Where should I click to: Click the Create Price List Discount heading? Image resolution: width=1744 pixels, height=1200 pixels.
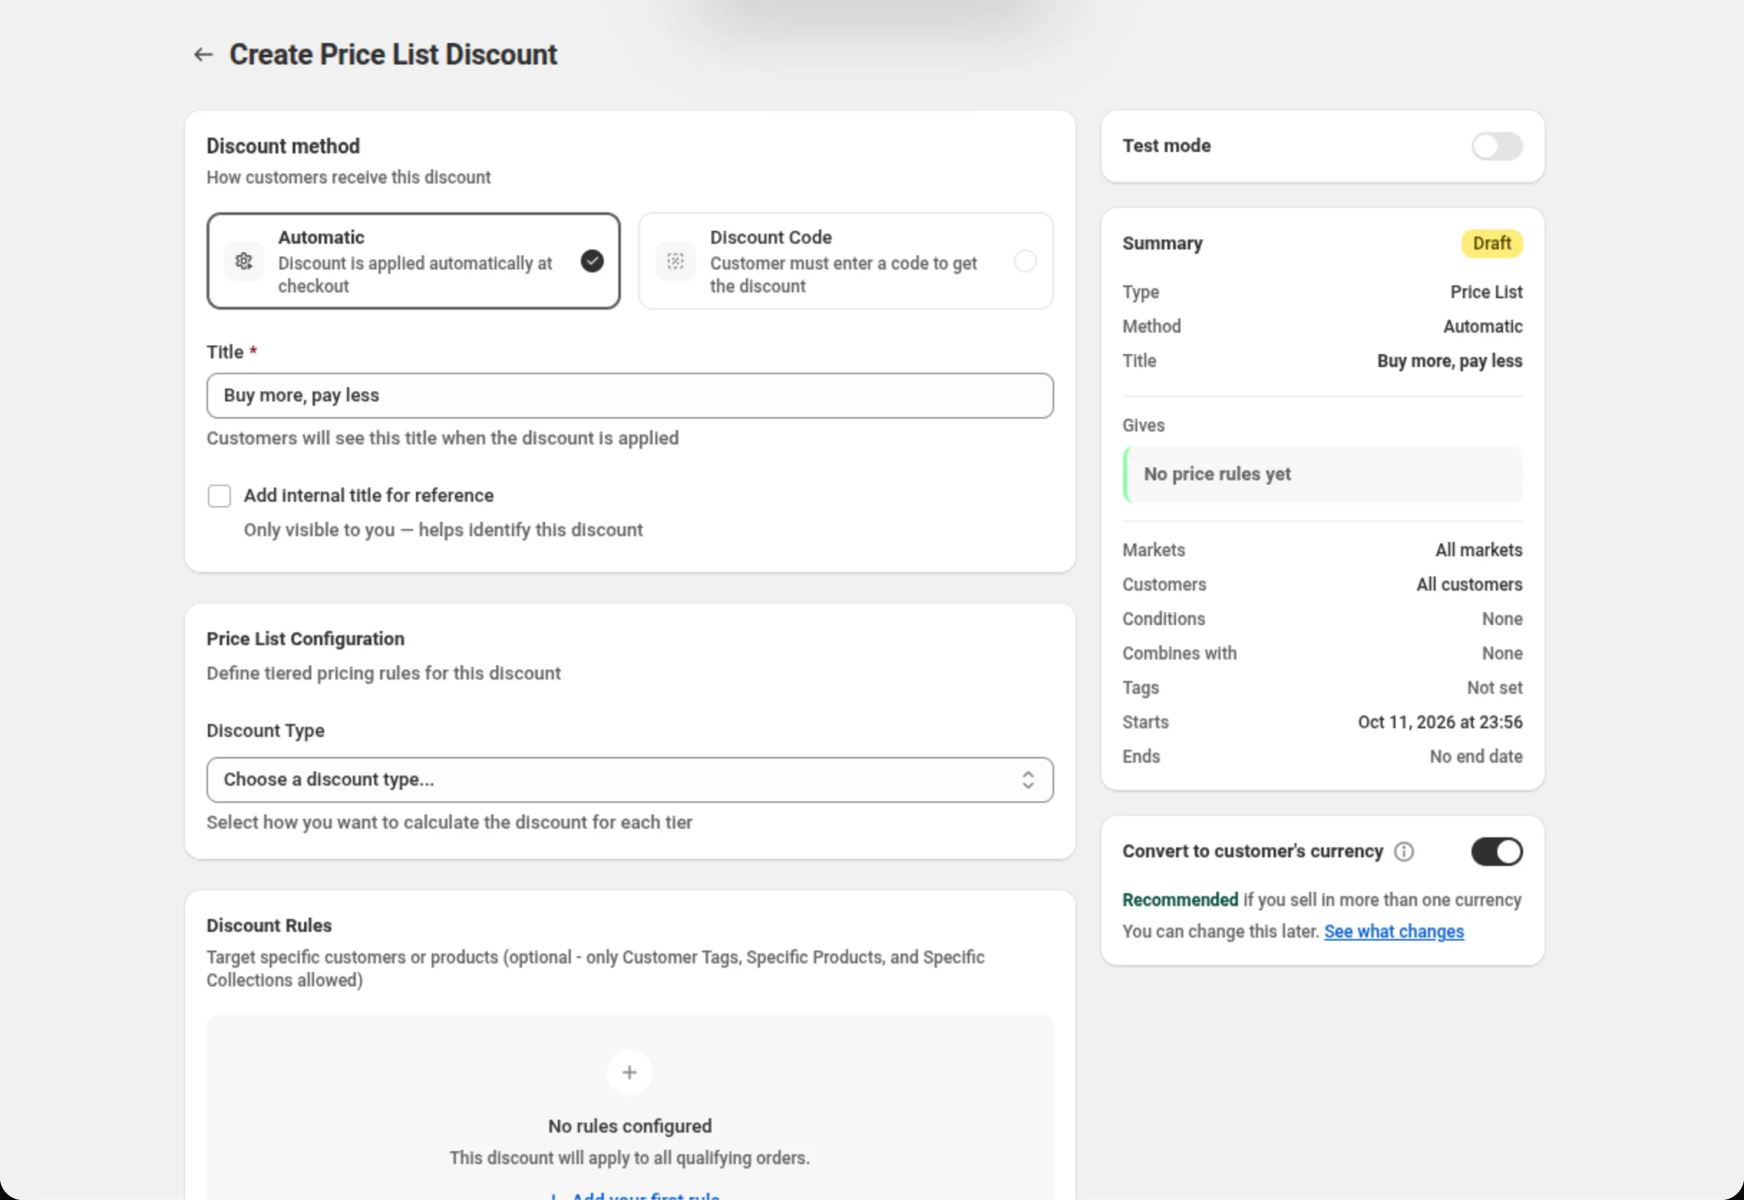pos(392,54)
